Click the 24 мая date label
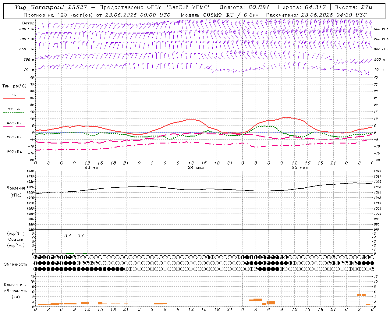 point(196,168)
